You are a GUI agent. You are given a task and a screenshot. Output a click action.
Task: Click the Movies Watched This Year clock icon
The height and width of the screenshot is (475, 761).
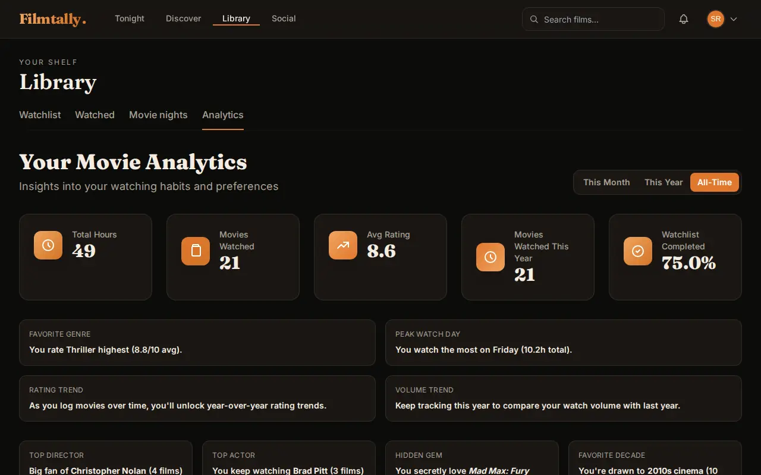[490, 257]
